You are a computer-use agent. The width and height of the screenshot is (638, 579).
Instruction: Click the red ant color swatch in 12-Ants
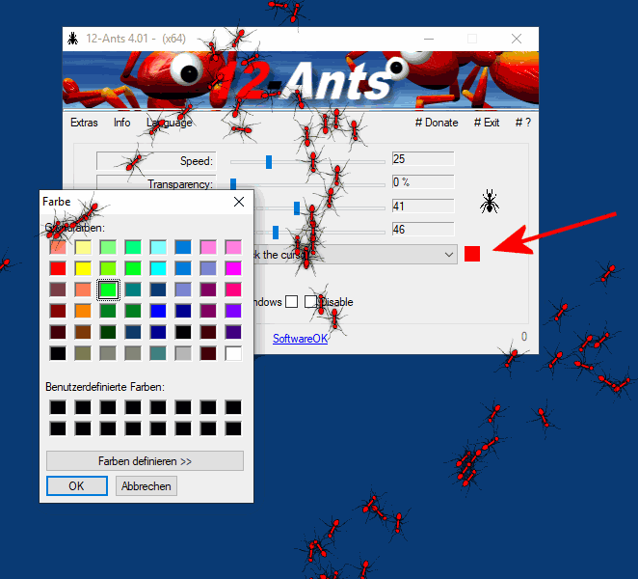(472, 254)
